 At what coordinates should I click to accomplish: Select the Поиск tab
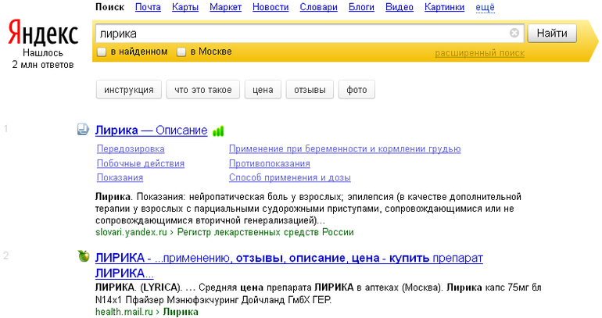point(109,7)
